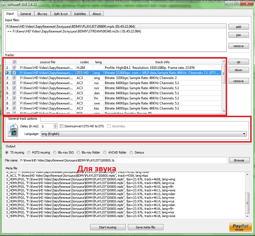The width and height of the screenshot is (255, 236).
Task: Open the Blu-ray tab
Action: (42, 14)
